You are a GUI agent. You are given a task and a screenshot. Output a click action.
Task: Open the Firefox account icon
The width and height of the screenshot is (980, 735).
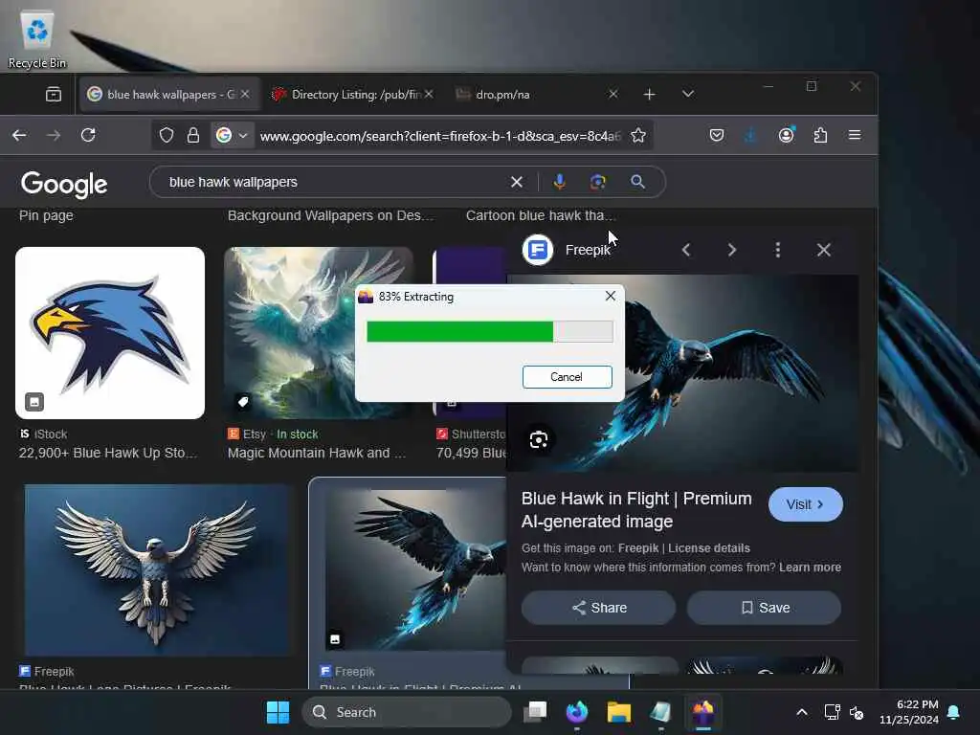click(787, 135)
